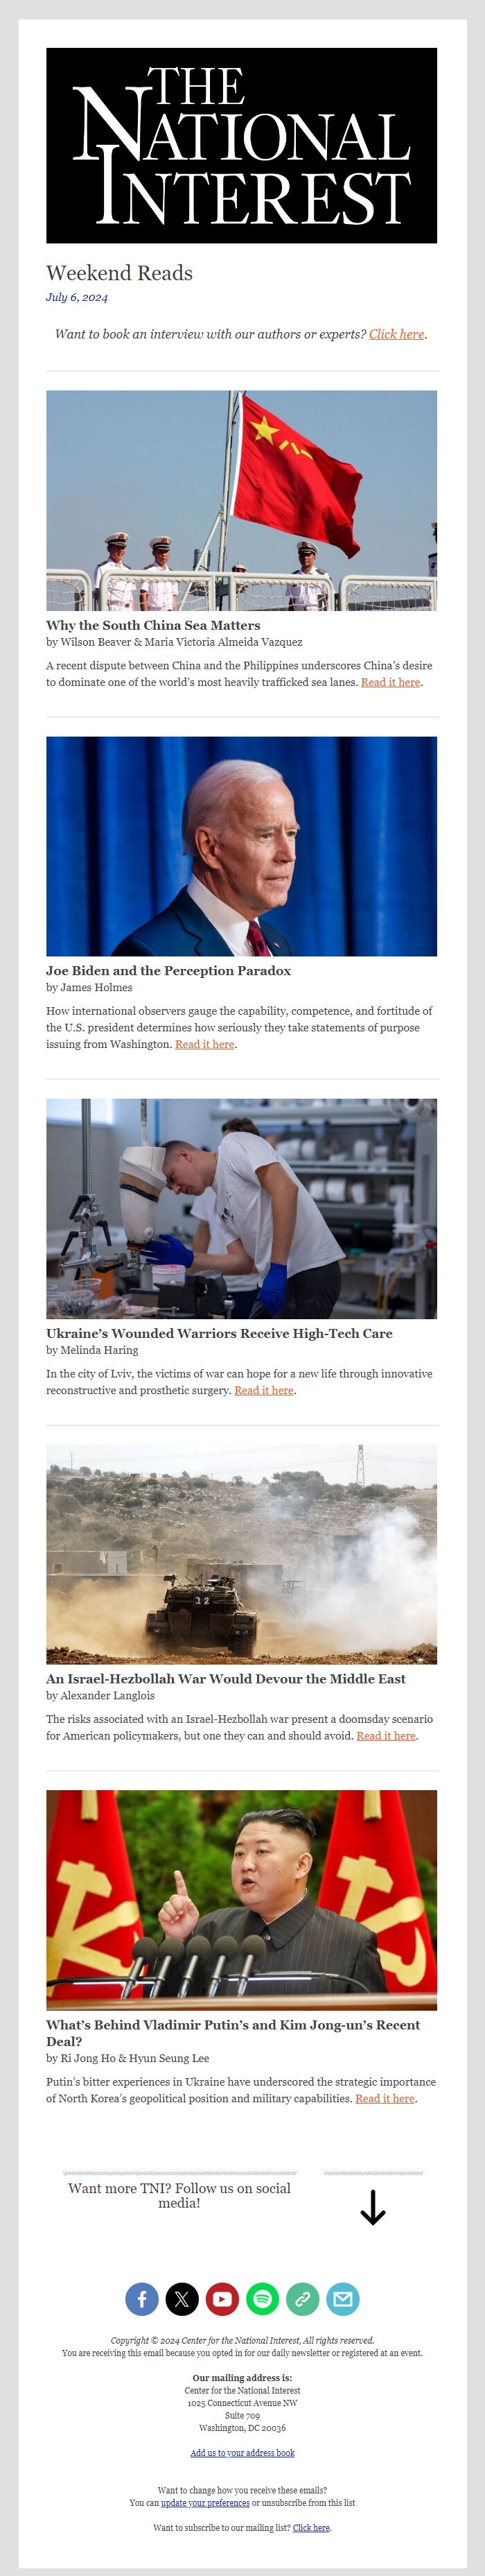Open the Facebook social icon

pyautogui.click(x=142, y=2298)
